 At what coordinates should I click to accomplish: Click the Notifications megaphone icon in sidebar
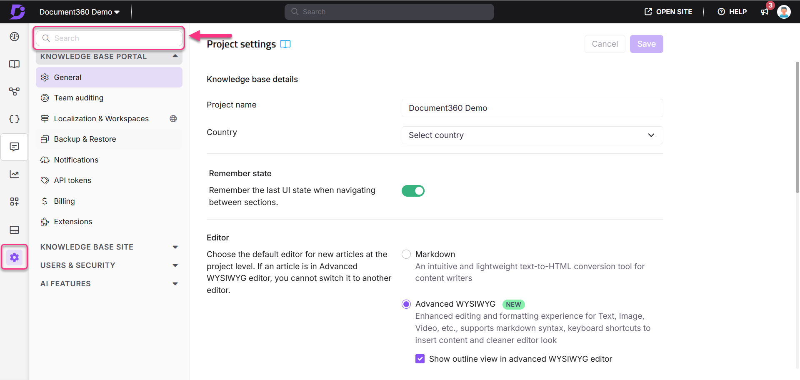45,160
